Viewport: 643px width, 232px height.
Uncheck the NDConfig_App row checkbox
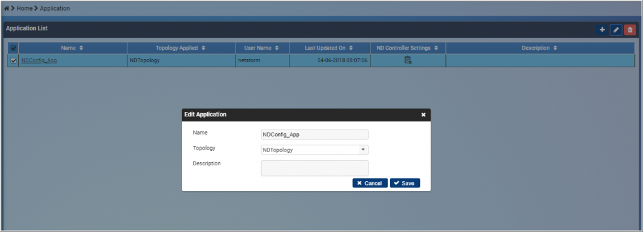(13, 60)
